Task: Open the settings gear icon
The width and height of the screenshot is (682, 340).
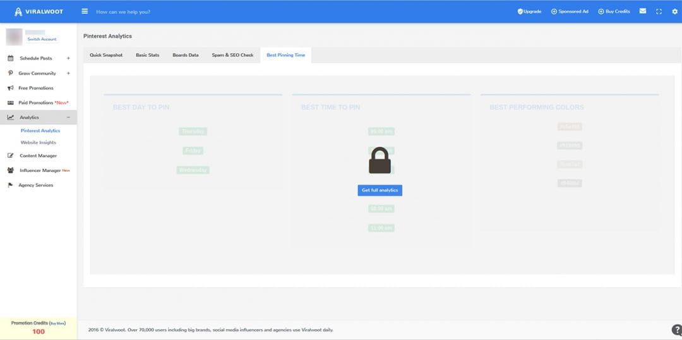Action: point(675,12)
